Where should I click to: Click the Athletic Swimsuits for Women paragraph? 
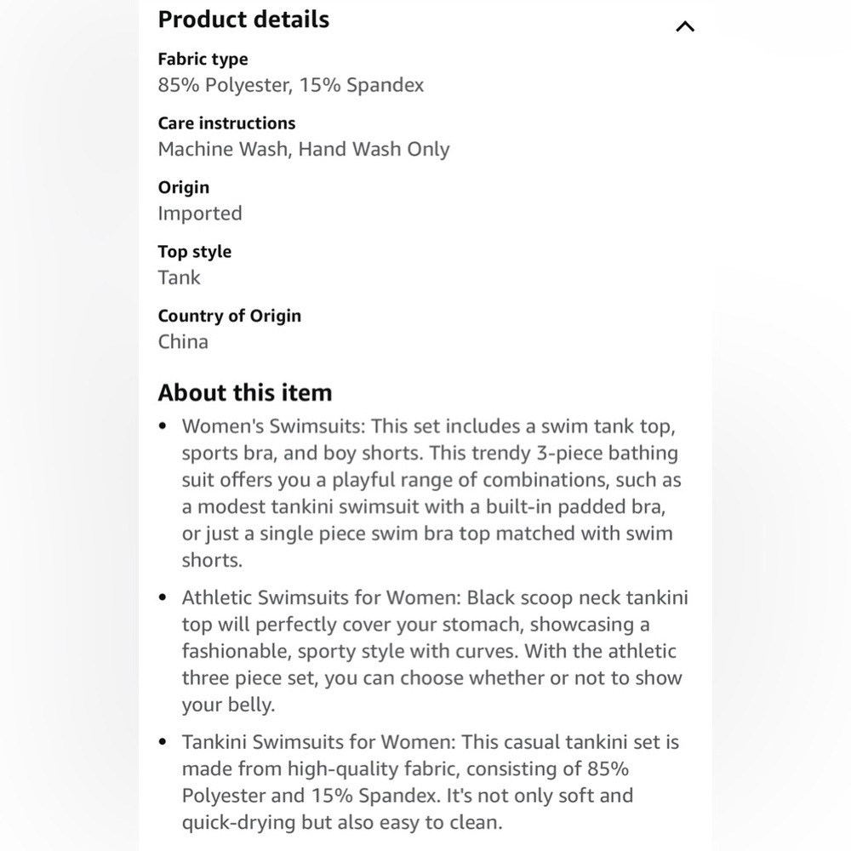(435, 651)
